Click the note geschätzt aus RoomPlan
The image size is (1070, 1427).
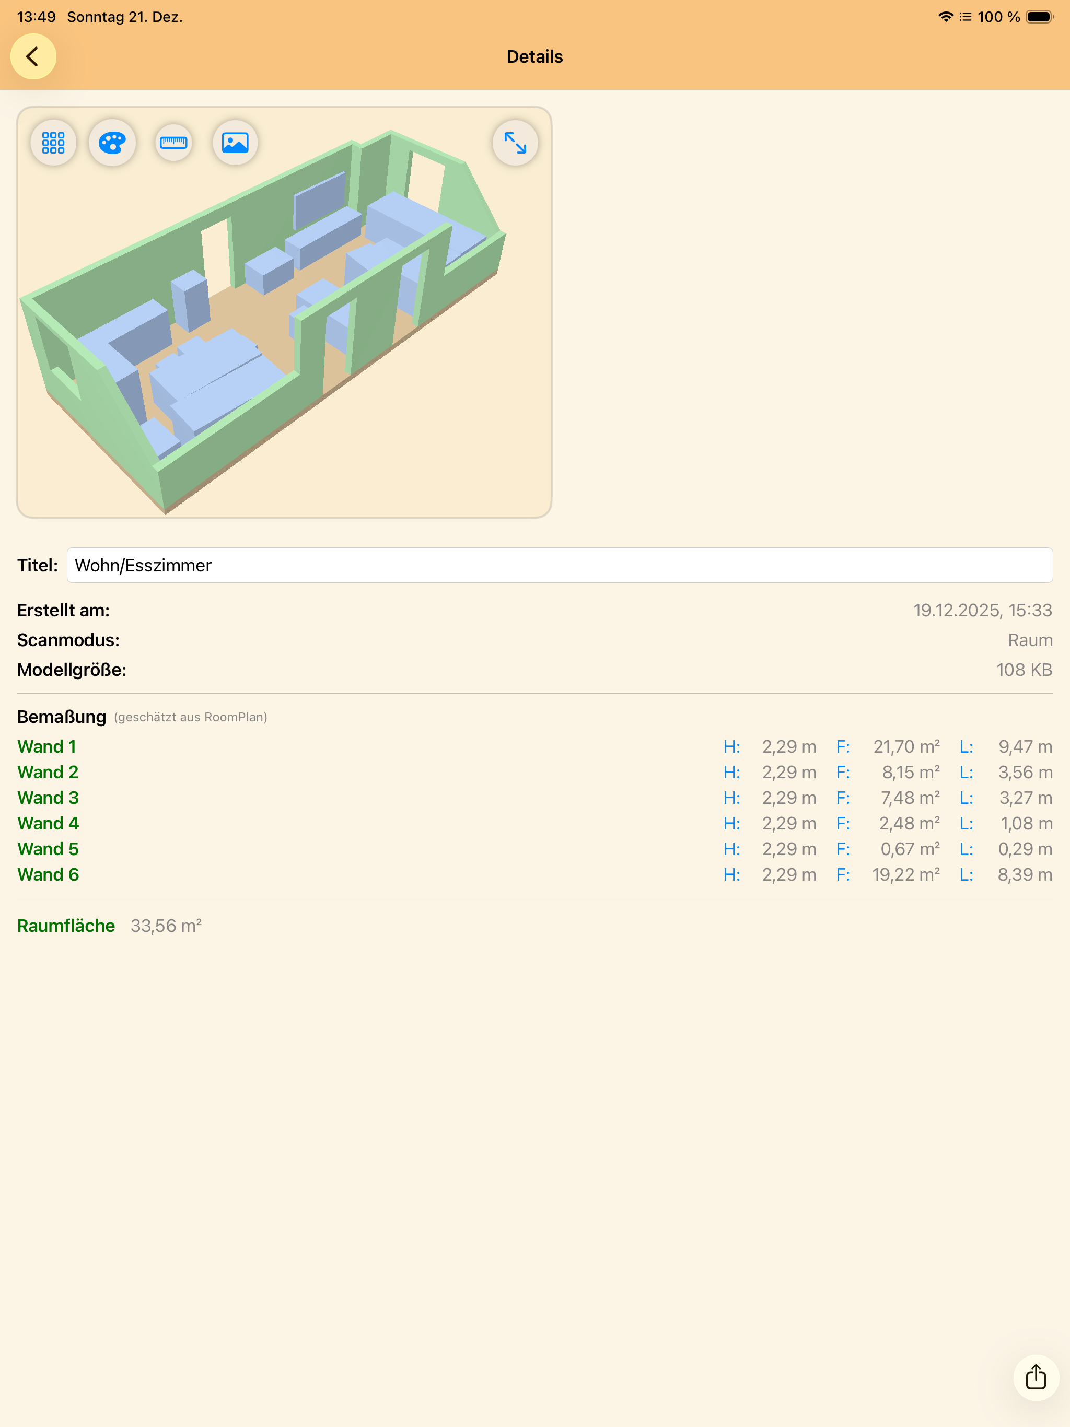[x=190, y=717]
